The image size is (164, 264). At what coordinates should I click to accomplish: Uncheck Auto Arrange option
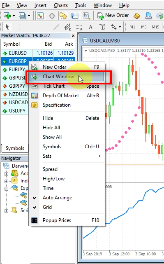coord(67,198)
